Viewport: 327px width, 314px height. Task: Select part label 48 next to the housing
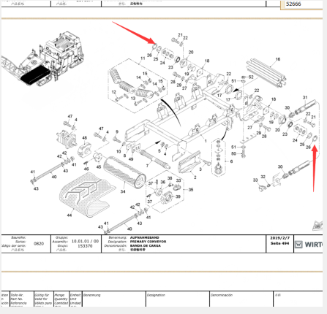click(84, 138)
